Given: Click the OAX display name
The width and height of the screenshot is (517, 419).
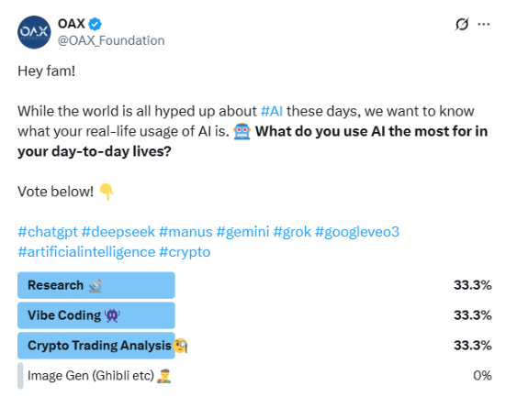Looking at the screenshot, I should pyautogui.click(x=72, y=24).
